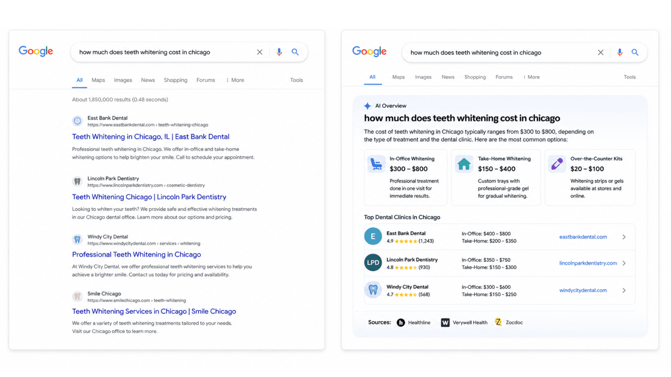Clear the search query in the left panel
This screenshot has width=671, height=377.
260,52
